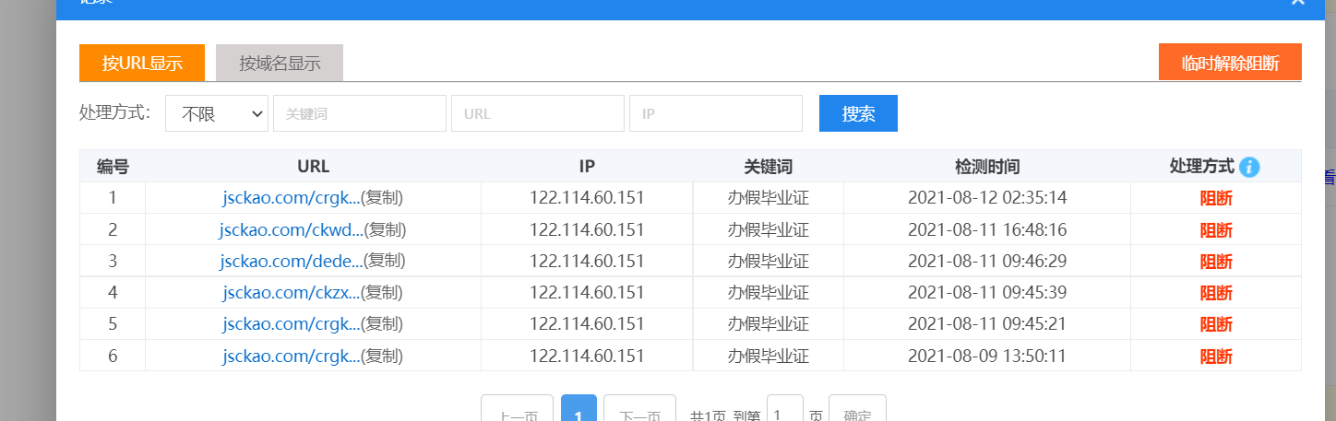Close the dialog with the X icon
The height and width of the screenshot is (421, 1336).
pos(1297,3)
